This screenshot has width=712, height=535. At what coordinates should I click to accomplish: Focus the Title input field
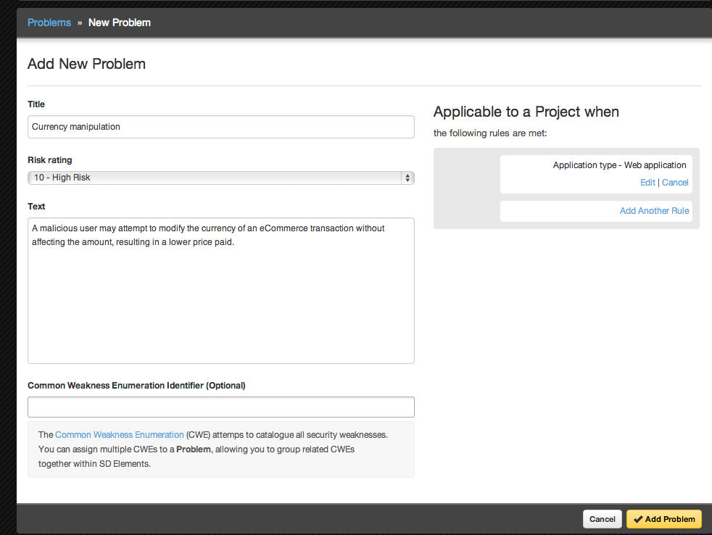coord(220,127)
